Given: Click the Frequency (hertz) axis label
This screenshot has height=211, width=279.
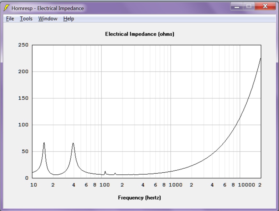Looking at the screenshot, I should pyautogui.click(x=139, y=198).
